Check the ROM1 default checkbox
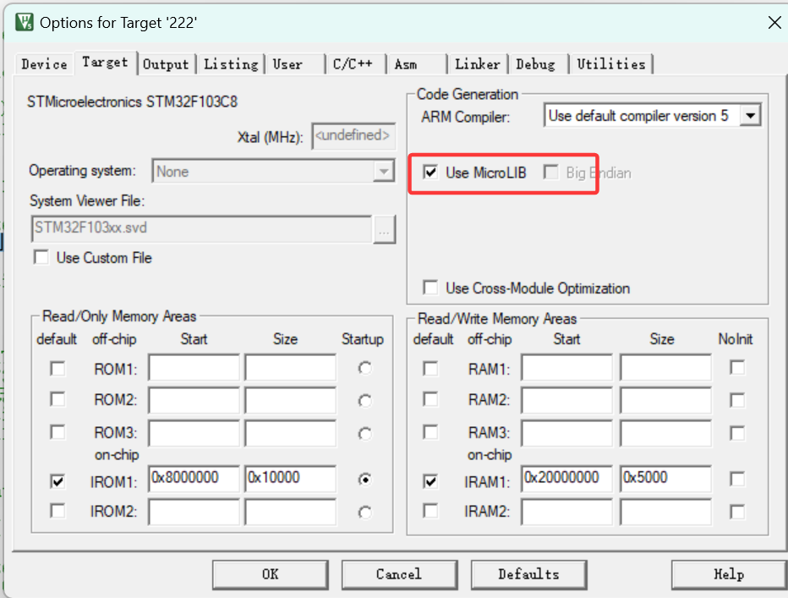788x598 pixels. [57, 369]
